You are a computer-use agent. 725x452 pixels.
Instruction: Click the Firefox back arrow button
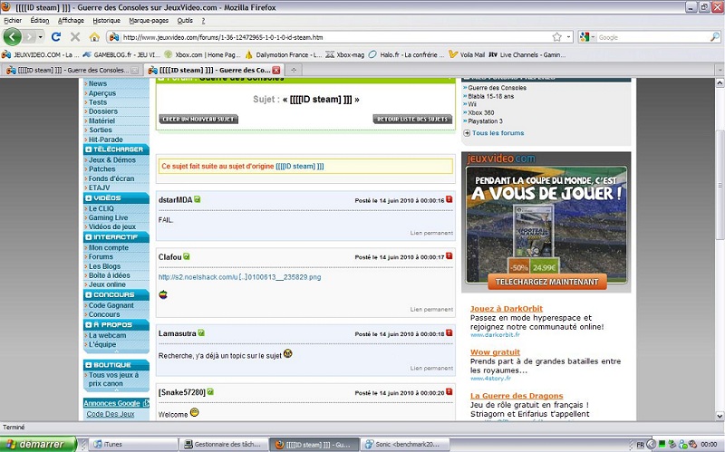click(13, 37)
